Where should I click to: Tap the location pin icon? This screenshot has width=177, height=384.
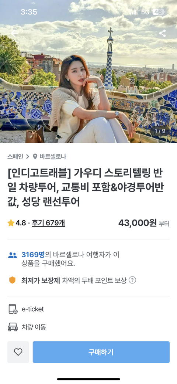pos(35,156)
